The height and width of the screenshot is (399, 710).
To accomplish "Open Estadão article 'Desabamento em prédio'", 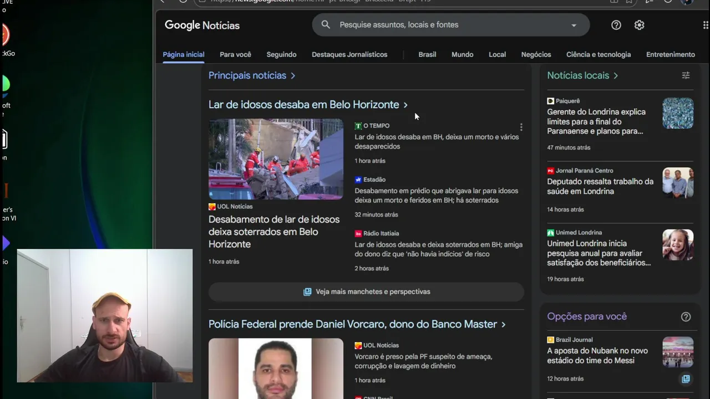I will click(436, 196).
